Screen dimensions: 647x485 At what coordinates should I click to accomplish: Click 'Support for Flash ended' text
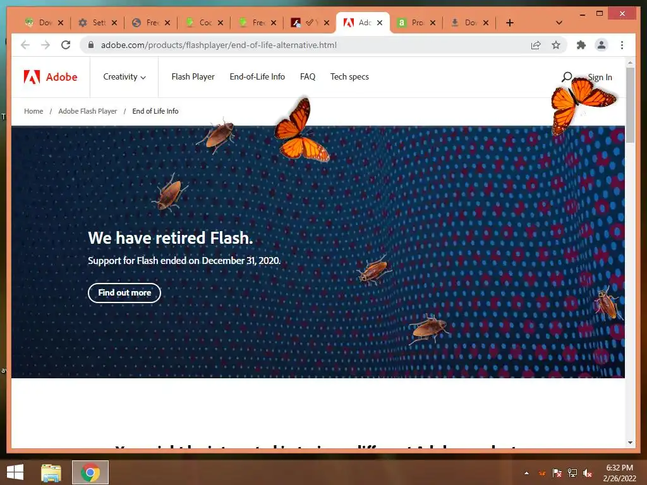184,261
